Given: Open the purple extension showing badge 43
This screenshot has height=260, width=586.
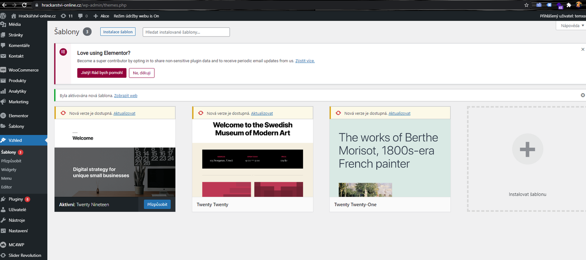Looking at the screenshot, I should [560, 6].
